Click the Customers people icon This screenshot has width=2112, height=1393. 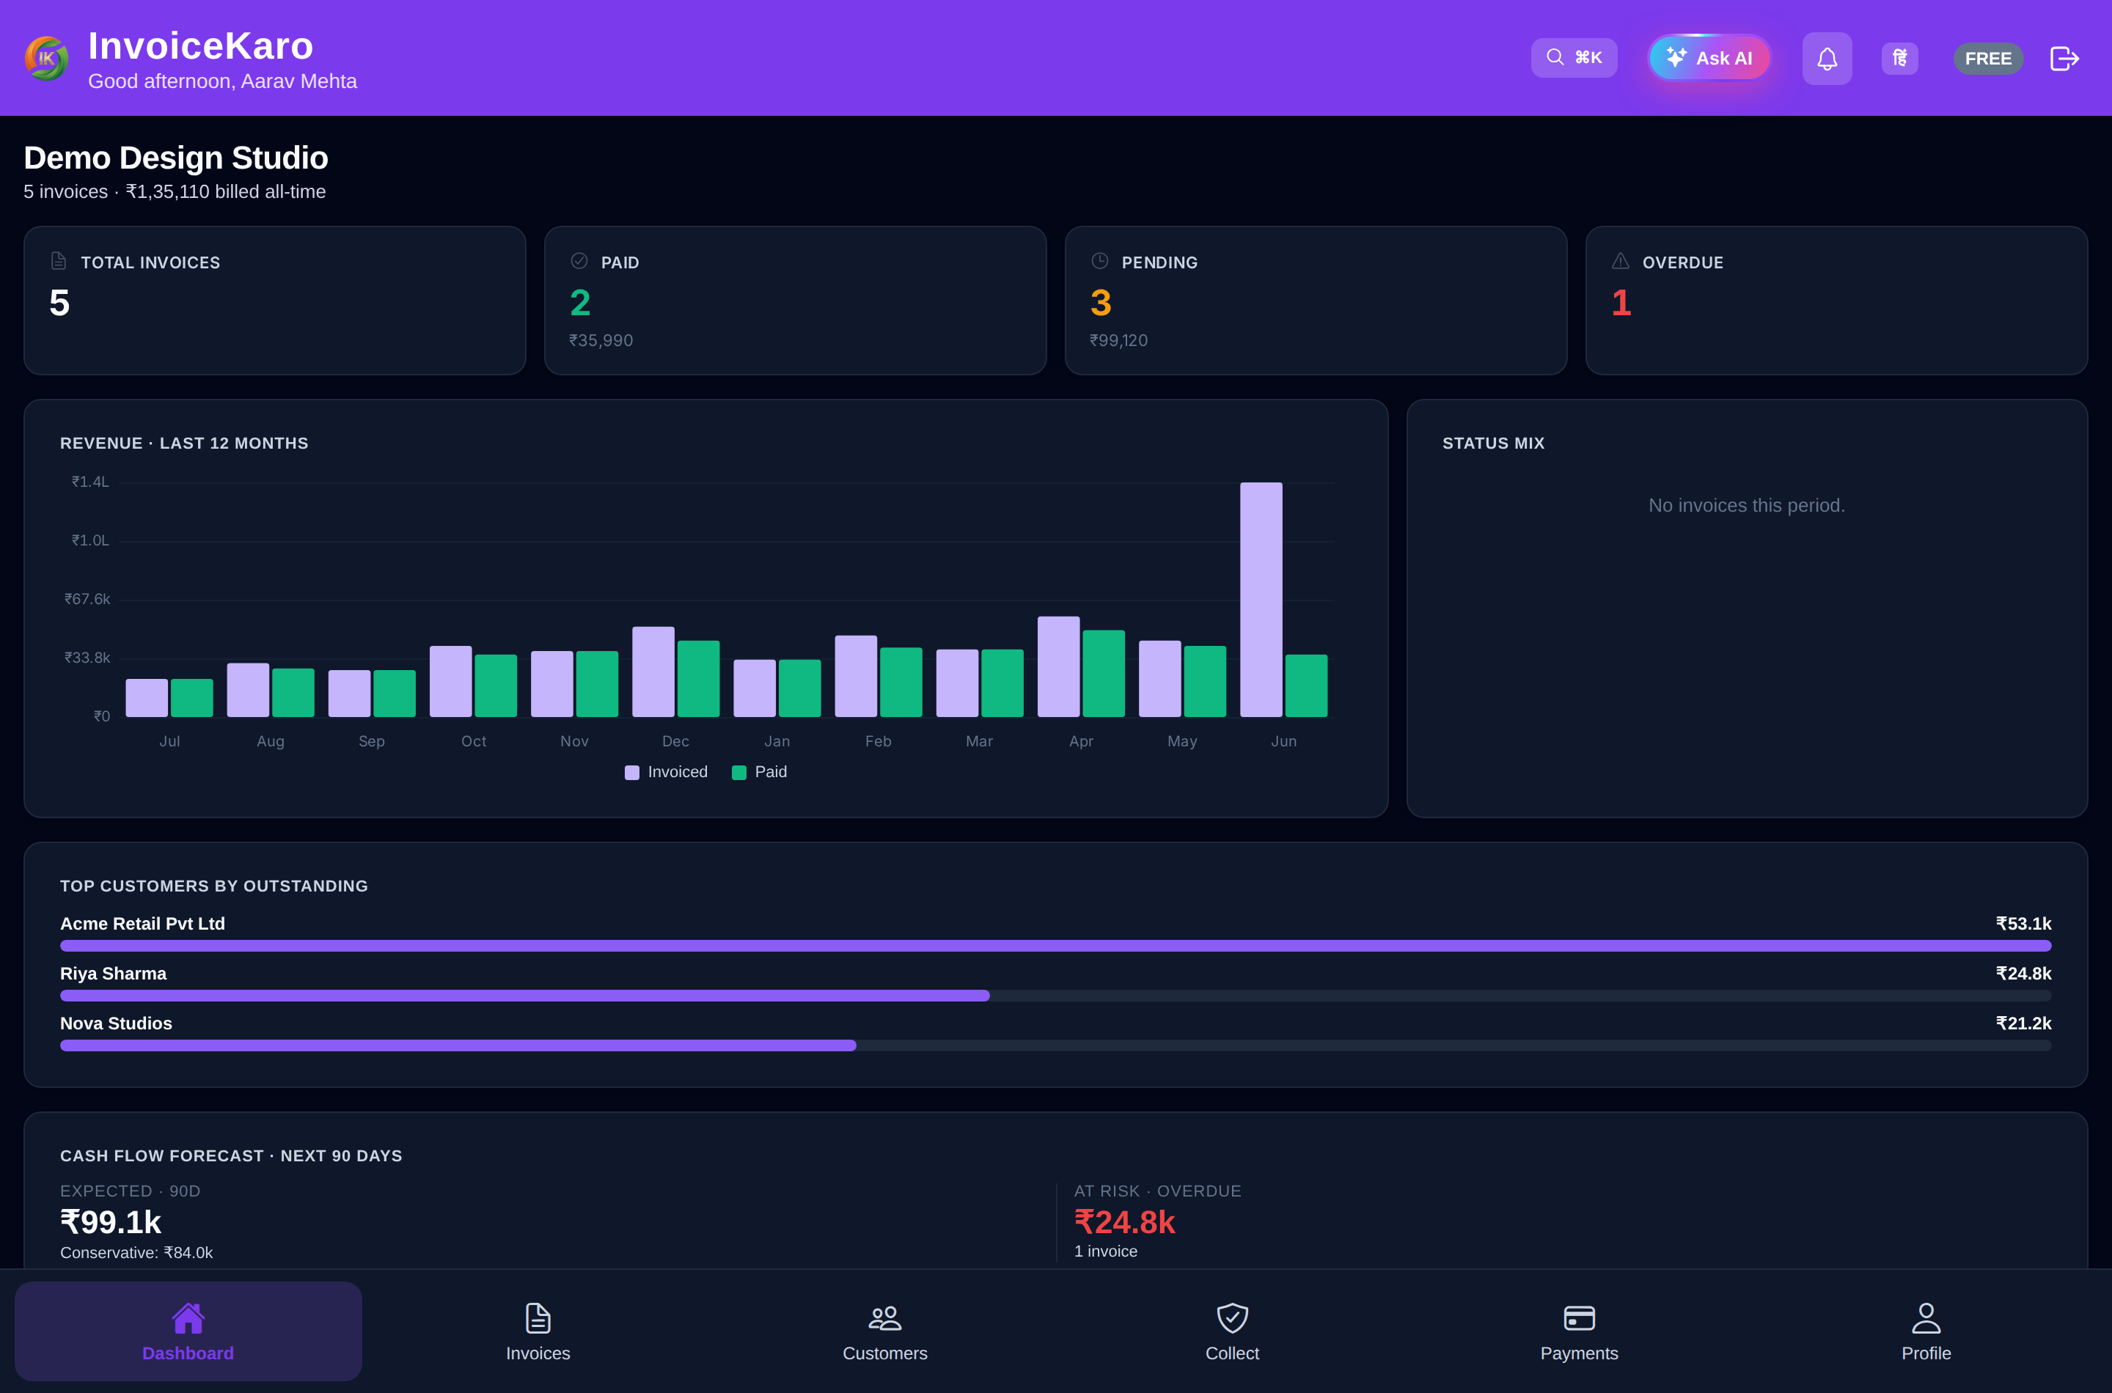(885, 1318)
